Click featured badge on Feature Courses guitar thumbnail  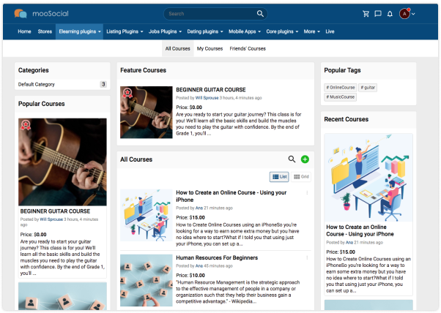127,93
